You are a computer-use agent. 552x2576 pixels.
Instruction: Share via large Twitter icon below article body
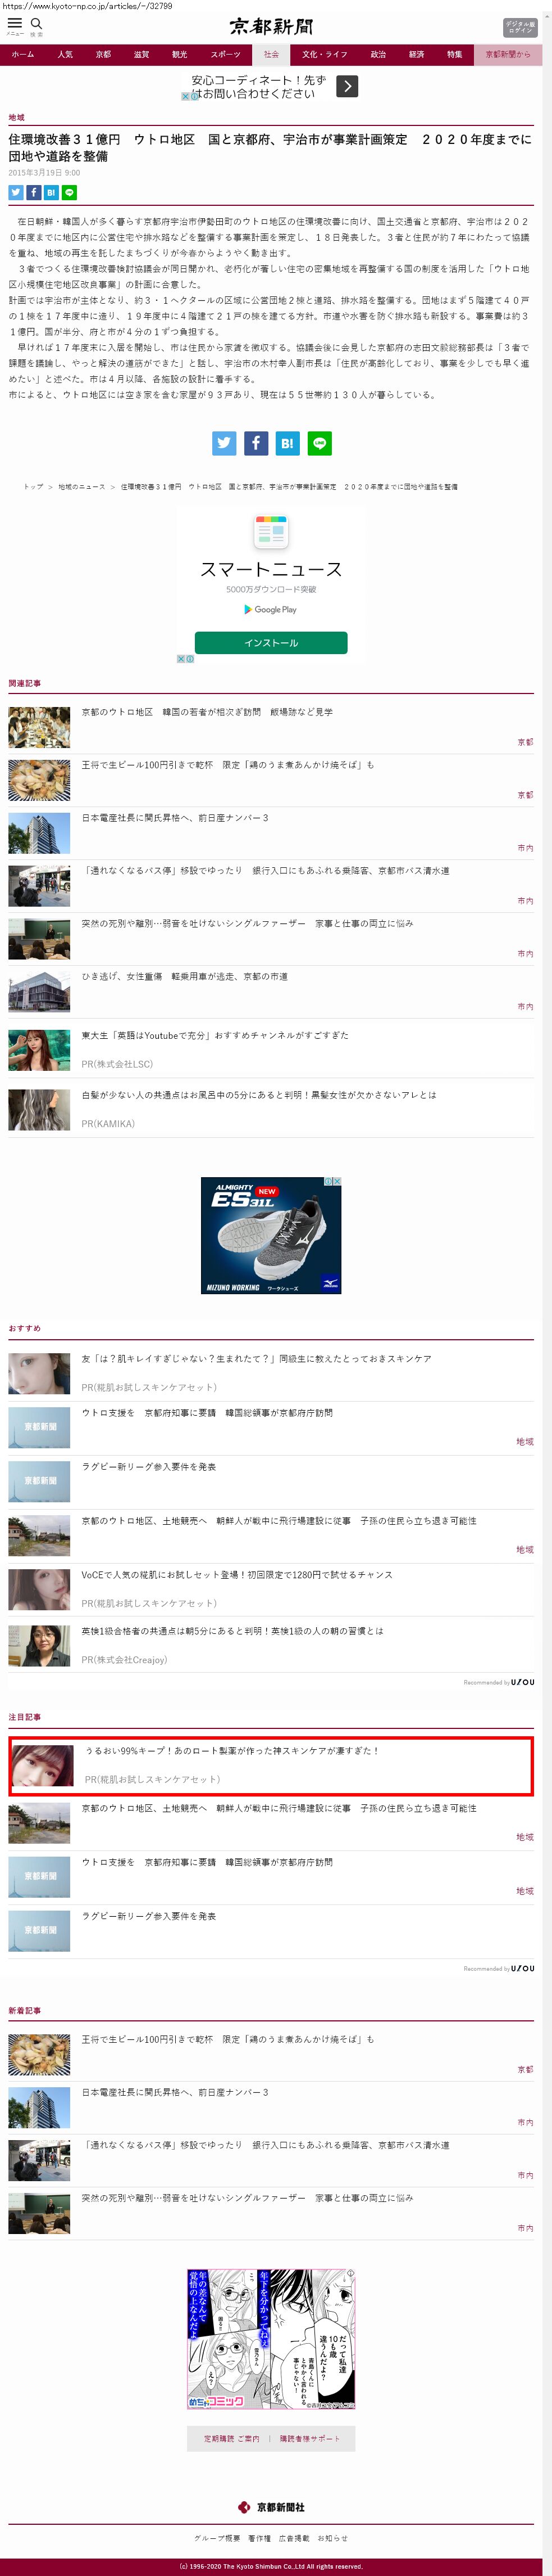tap(225, 443)
